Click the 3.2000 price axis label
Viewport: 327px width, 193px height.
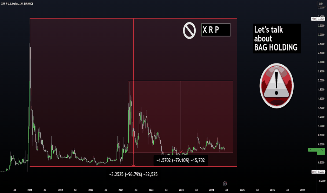[x=321, y=26]
